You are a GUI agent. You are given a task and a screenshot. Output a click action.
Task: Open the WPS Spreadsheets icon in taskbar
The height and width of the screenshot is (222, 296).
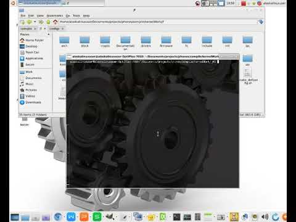pos(97,216)
